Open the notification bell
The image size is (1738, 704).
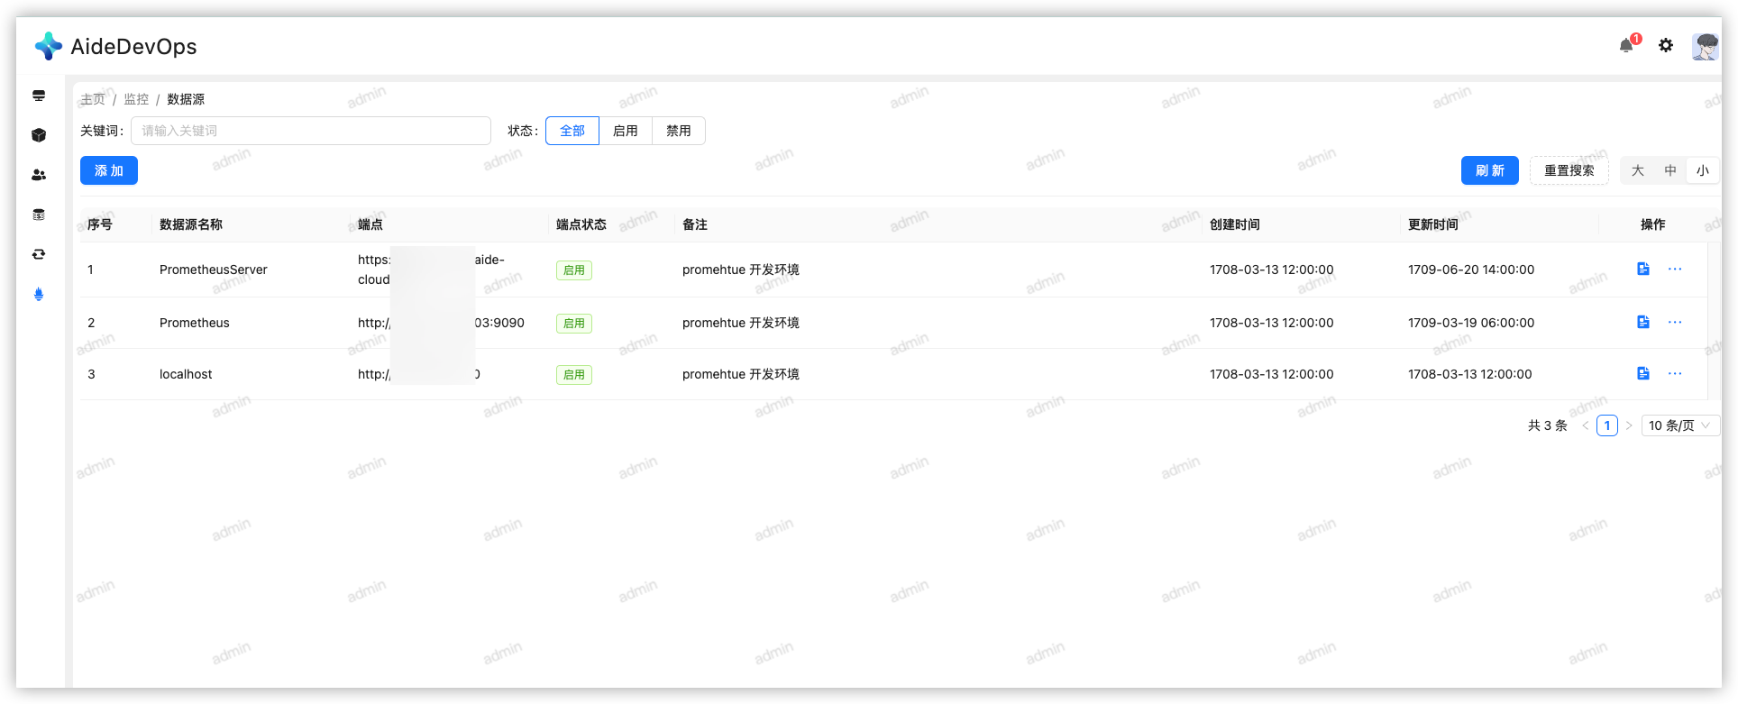[1626, 45]
